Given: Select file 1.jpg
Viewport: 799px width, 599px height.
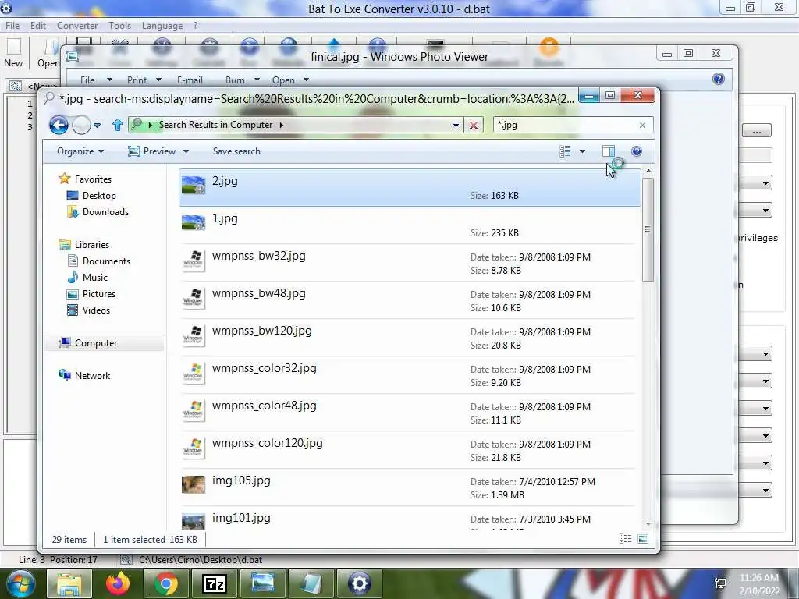Looking at the screenshot, I should [x=409, y=225].
